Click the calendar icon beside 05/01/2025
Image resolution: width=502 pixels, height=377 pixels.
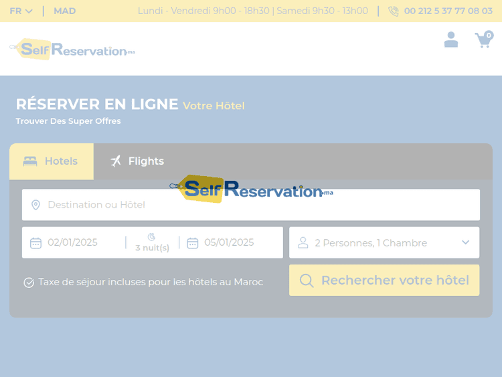coord(192,243)
